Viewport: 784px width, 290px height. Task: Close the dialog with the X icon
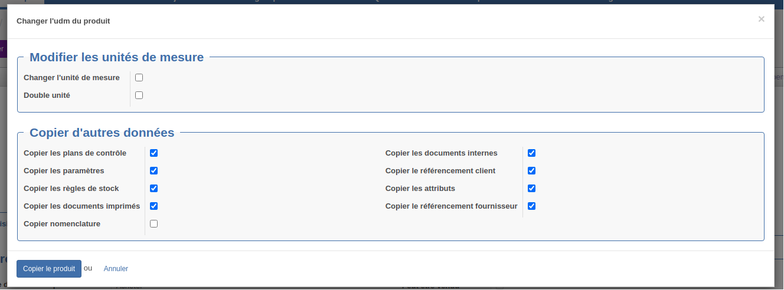click(x=762, y=19)
